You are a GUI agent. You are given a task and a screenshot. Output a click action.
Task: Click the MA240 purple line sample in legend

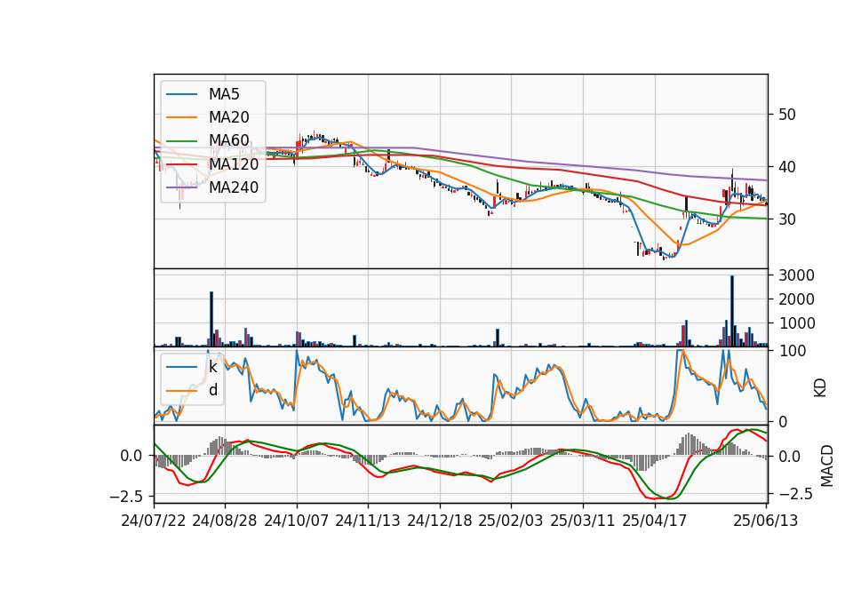point(181,187)
